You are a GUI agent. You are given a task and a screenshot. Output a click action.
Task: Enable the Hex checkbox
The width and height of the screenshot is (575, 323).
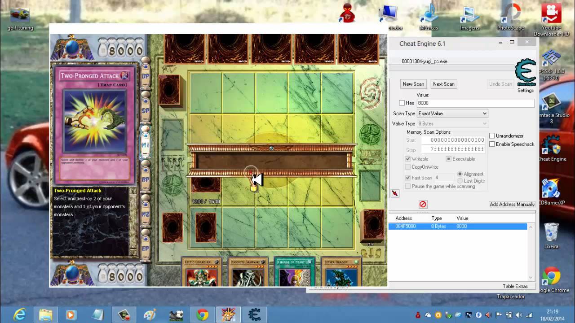click(402, 103)
